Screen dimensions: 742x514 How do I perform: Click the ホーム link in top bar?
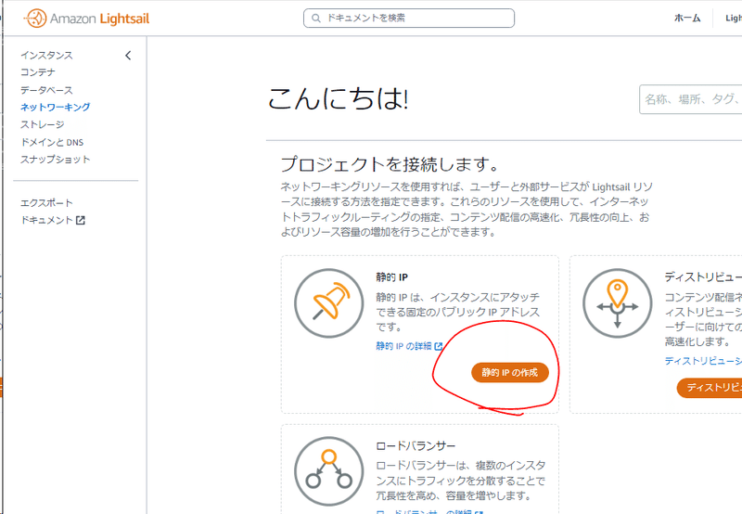coord(687,18)
